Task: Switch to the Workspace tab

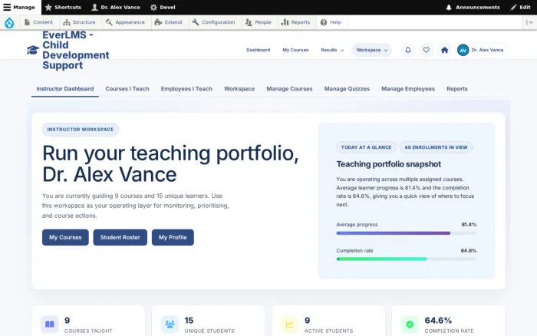Action: coord(239,89)
